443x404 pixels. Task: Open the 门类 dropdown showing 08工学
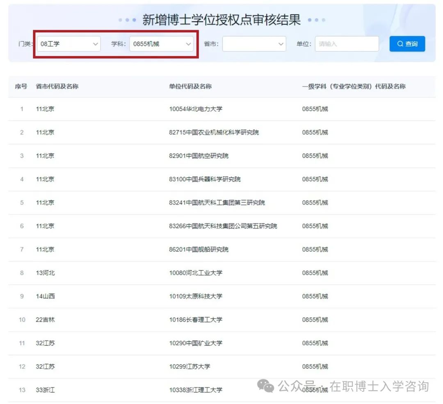69,44
